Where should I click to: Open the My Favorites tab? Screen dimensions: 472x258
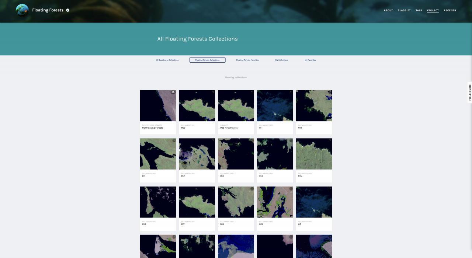point(310,60)
